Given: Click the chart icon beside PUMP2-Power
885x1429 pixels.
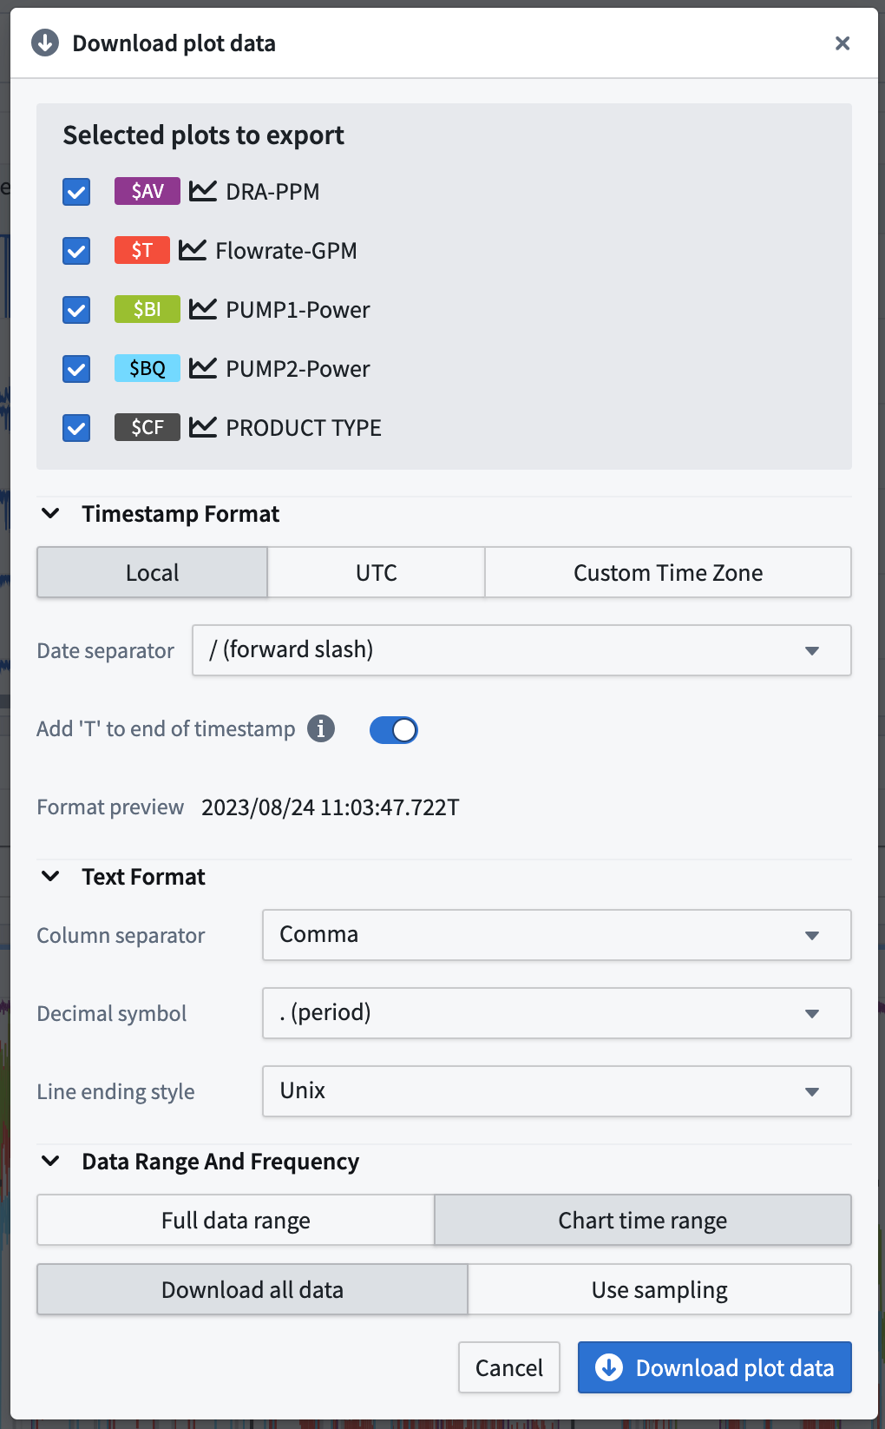Looking at the screenshot, I should tap(203, 368).
